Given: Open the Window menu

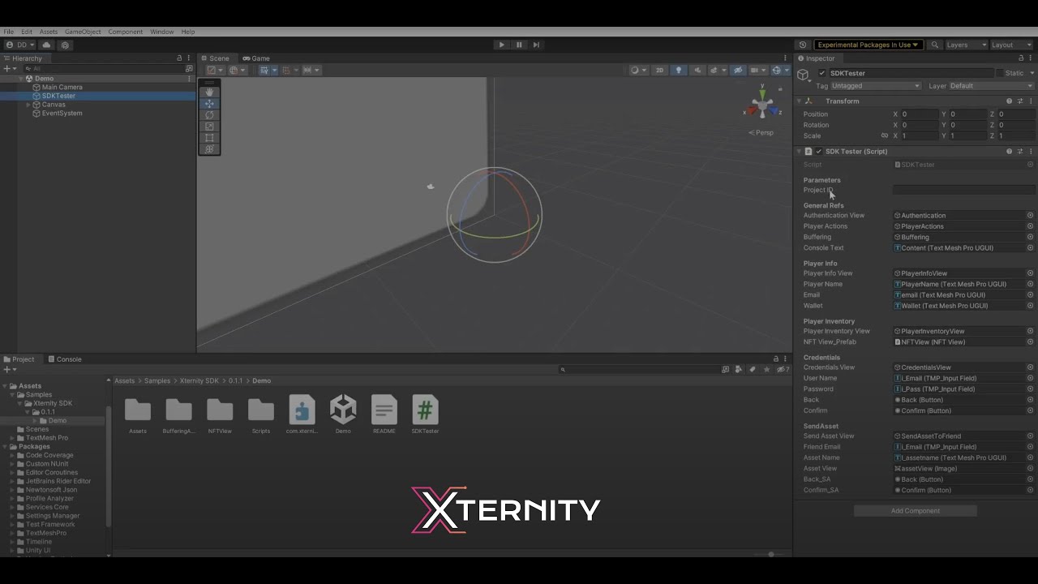Looking at the screenshot, I should pos(162,32).
